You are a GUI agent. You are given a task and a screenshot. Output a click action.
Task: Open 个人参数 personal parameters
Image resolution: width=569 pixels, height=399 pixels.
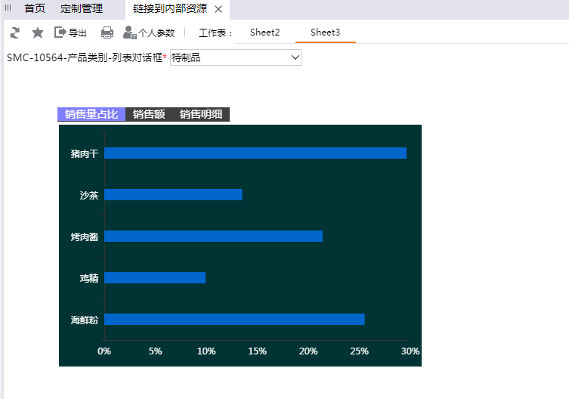click(x=149, y=32)
